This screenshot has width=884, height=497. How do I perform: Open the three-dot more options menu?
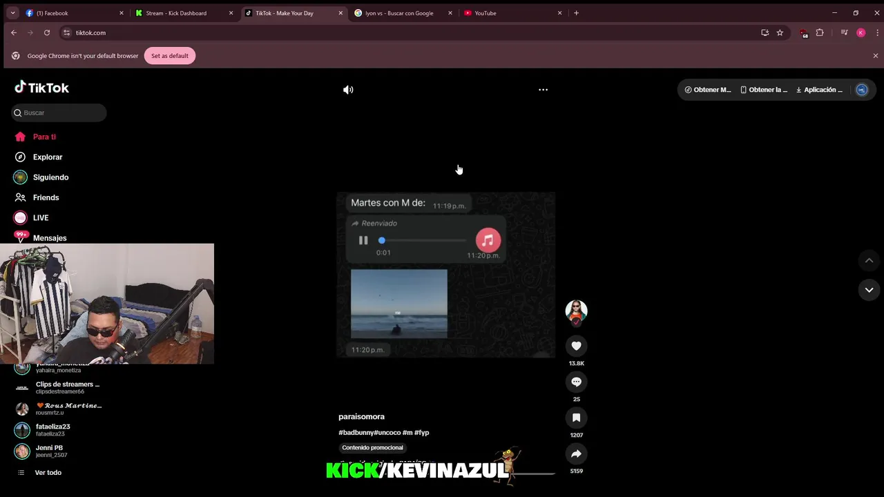pyautogui.click(x=543, y=90)
